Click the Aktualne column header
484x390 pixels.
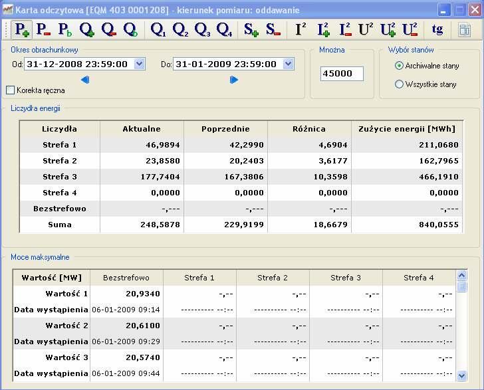[x=142, y=129]
